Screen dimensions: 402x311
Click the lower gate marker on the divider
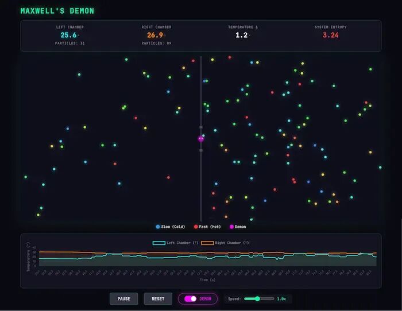201,150
